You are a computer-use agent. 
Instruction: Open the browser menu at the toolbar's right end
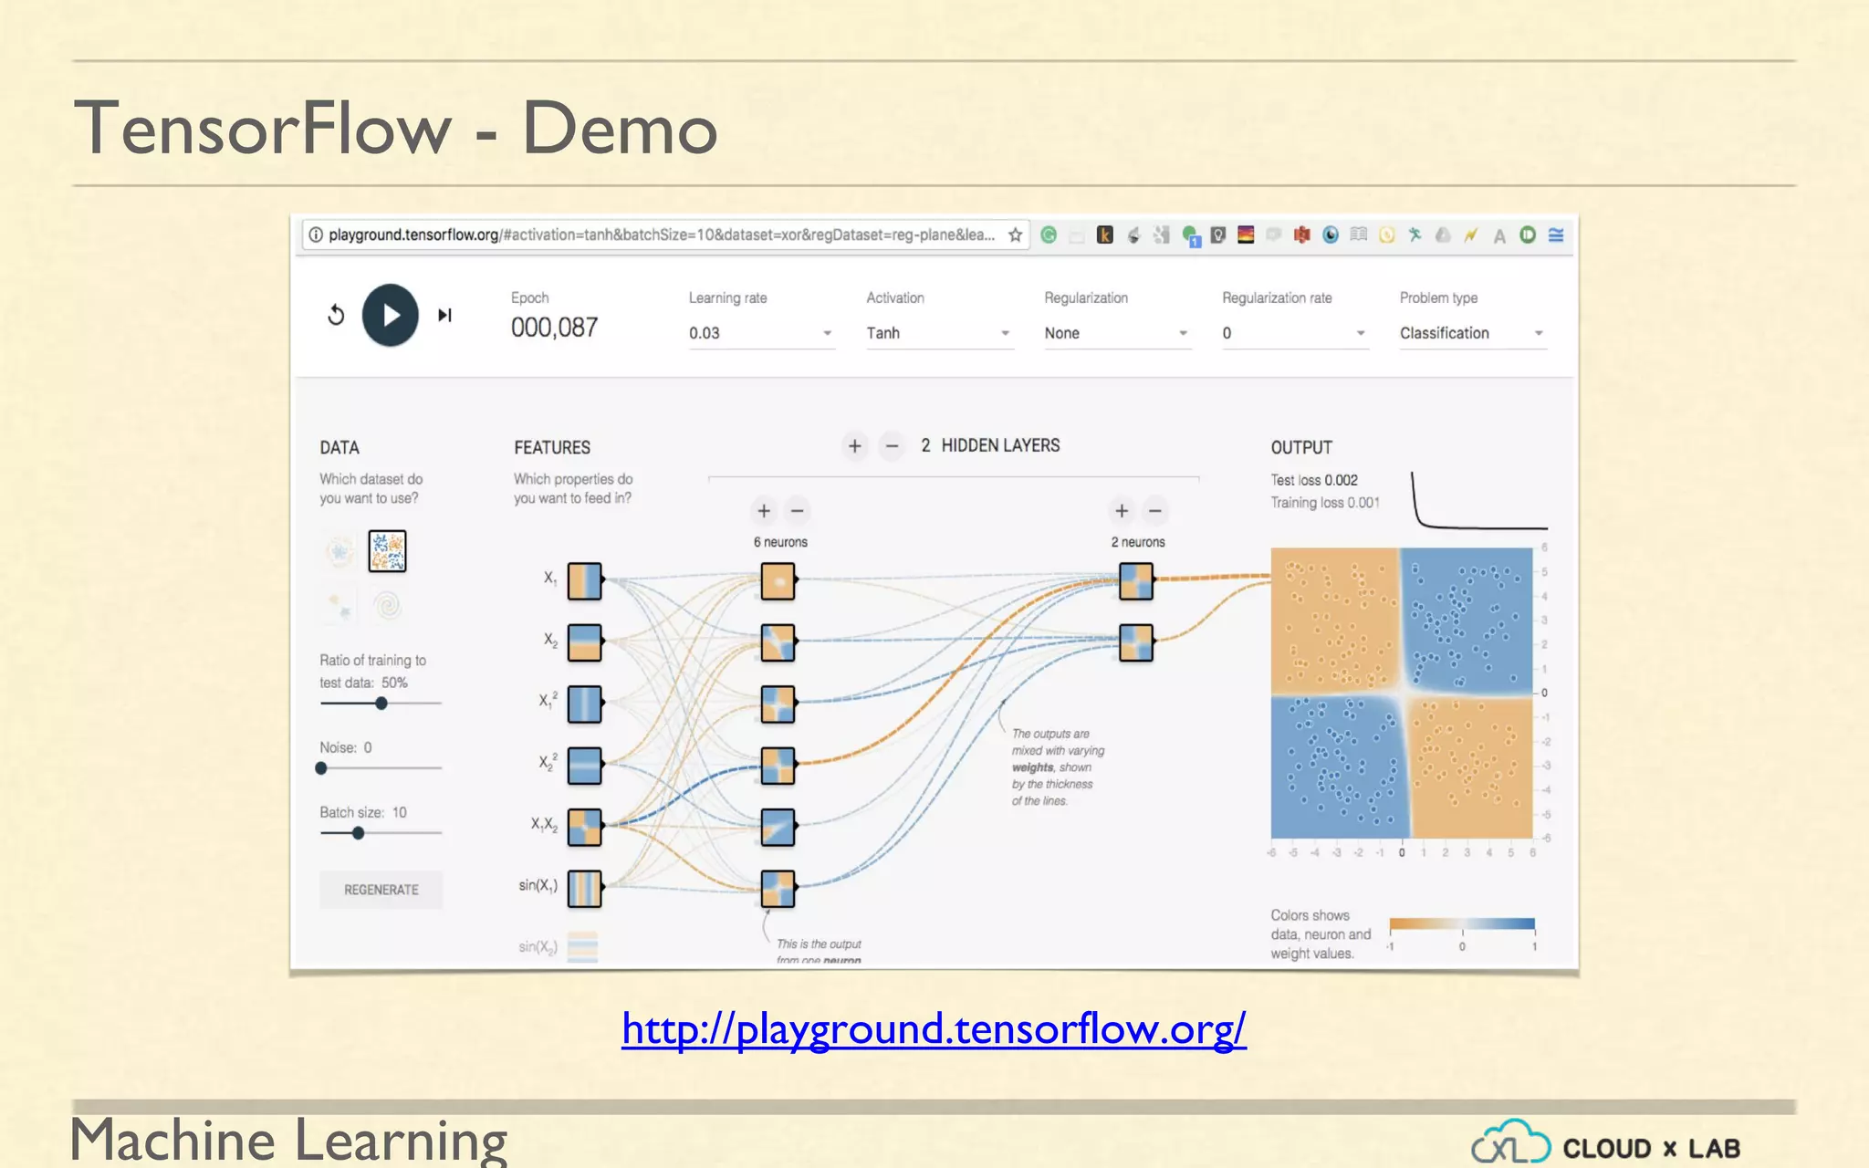[x=1556, y=235]
